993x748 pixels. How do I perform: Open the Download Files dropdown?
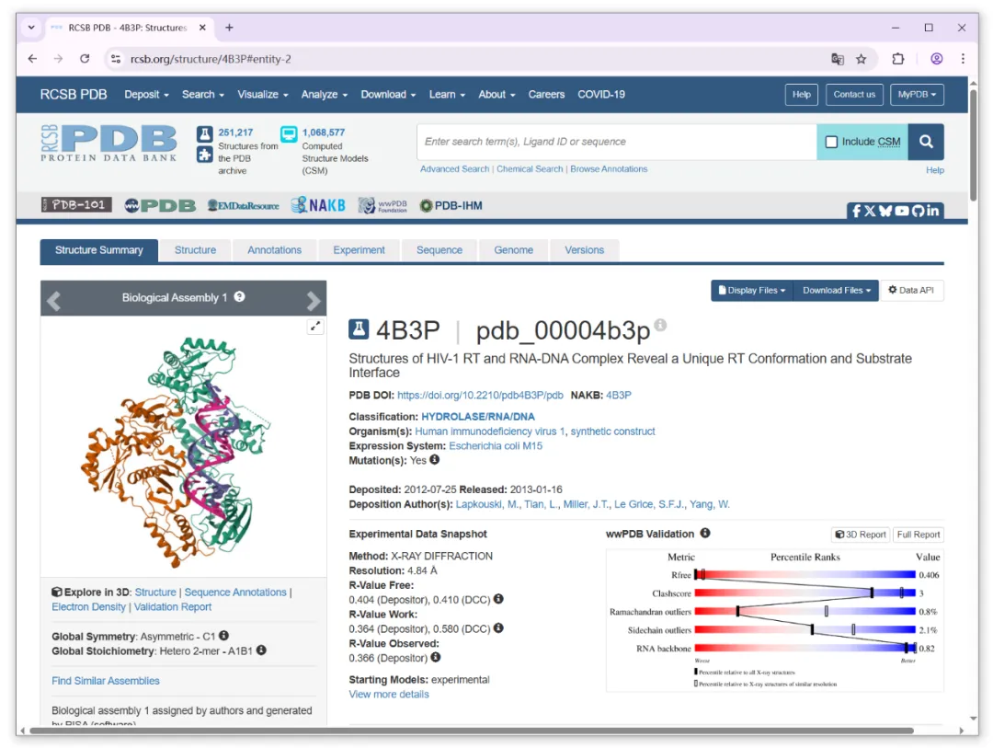[836, 291]
